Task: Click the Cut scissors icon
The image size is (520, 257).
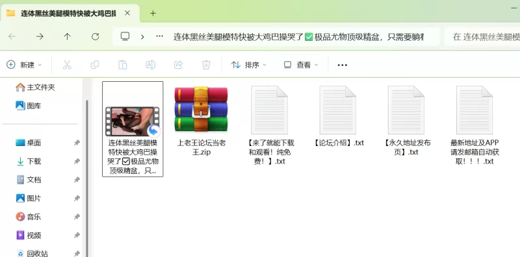Action: 67,65
